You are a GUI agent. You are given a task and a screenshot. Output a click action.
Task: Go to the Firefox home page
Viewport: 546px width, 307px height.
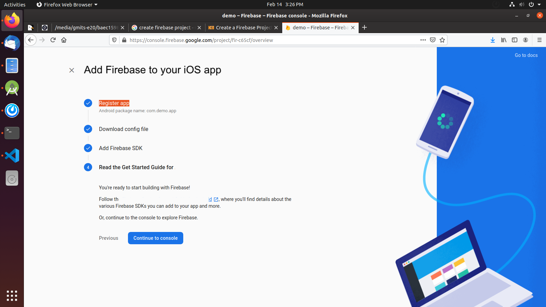coord(64,40)
